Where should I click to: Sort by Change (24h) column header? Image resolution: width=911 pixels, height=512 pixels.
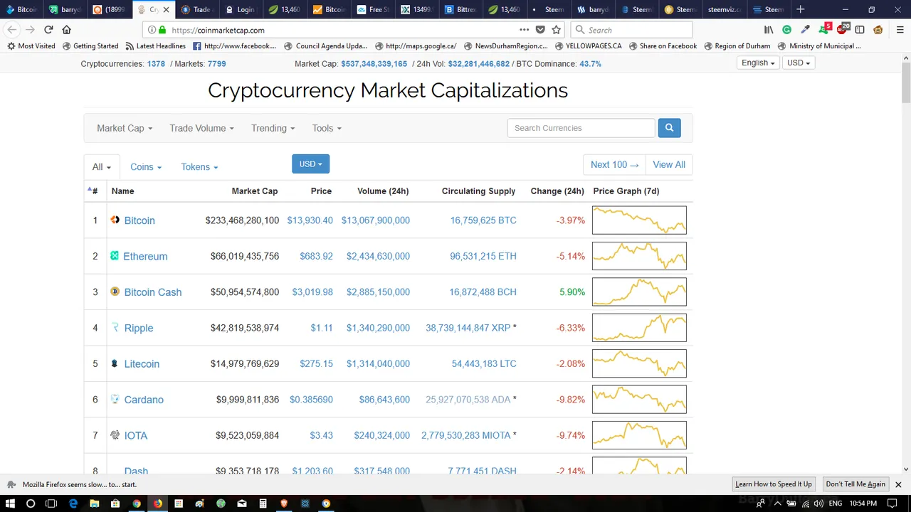pyautogui.click(x=557, y=191)
